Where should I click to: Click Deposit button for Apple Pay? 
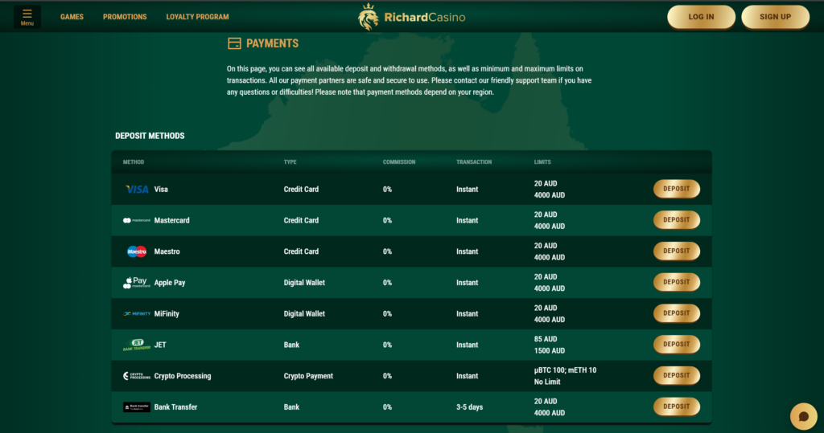pos(676,282)
